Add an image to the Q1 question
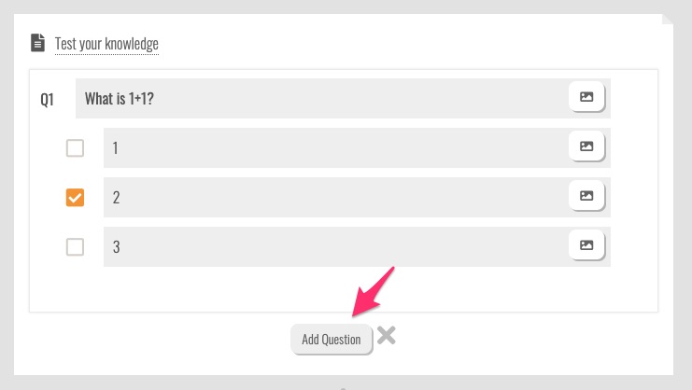 pyautogui.click(x=586, y=97)
